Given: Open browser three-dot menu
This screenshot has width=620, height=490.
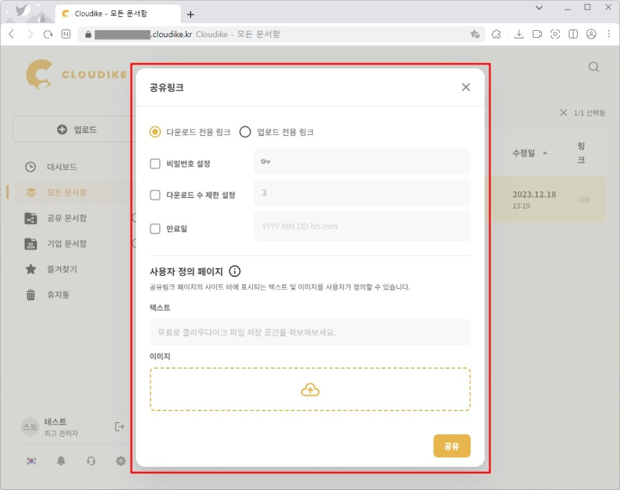Looking at the screenshot, I should (609, 35).
